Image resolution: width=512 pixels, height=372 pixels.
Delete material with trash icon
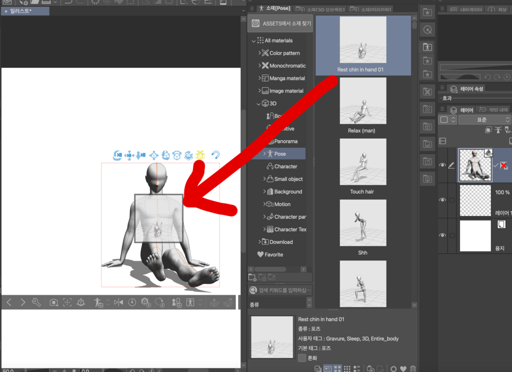coord(413,369)
